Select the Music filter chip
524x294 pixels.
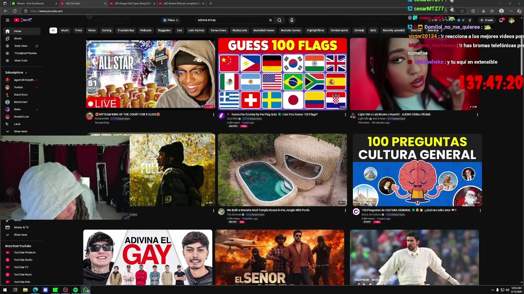tap(65, 30)
